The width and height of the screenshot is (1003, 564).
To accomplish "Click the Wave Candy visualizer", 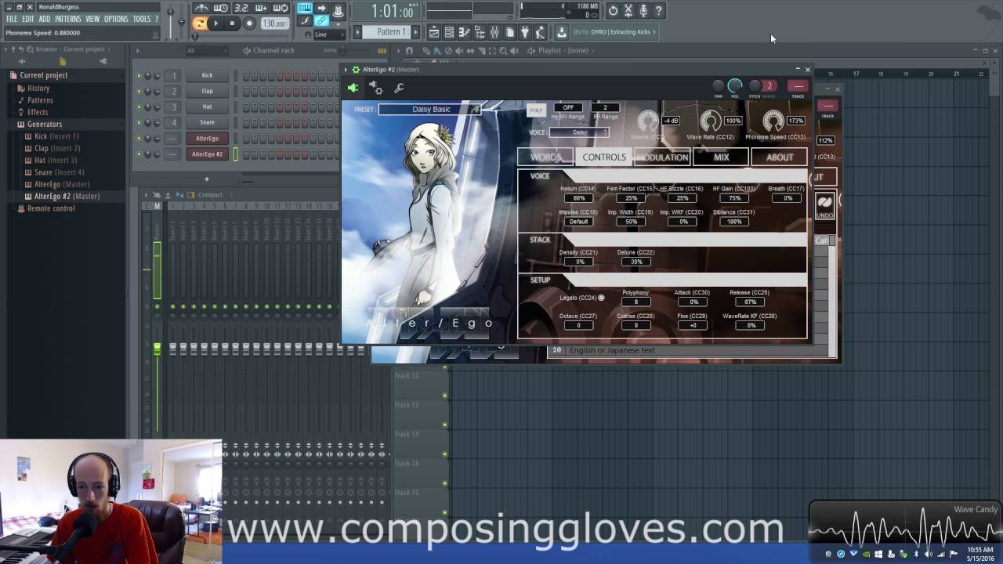I will (x=905, y=523).
